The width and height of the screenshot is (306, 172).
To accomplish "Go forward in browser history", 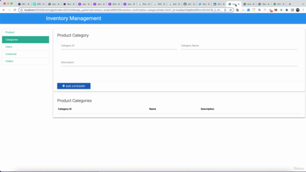I will point(9,10).
